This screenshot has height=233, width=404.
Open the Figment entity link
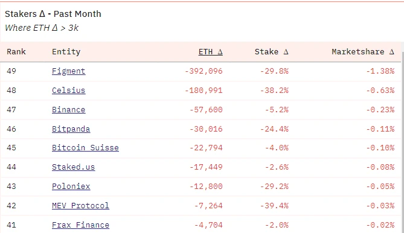point(68,71)
